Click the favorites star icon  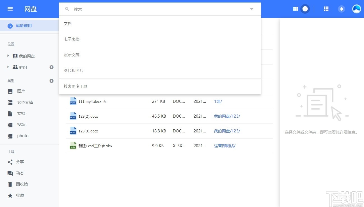click(x=10, y=196)
